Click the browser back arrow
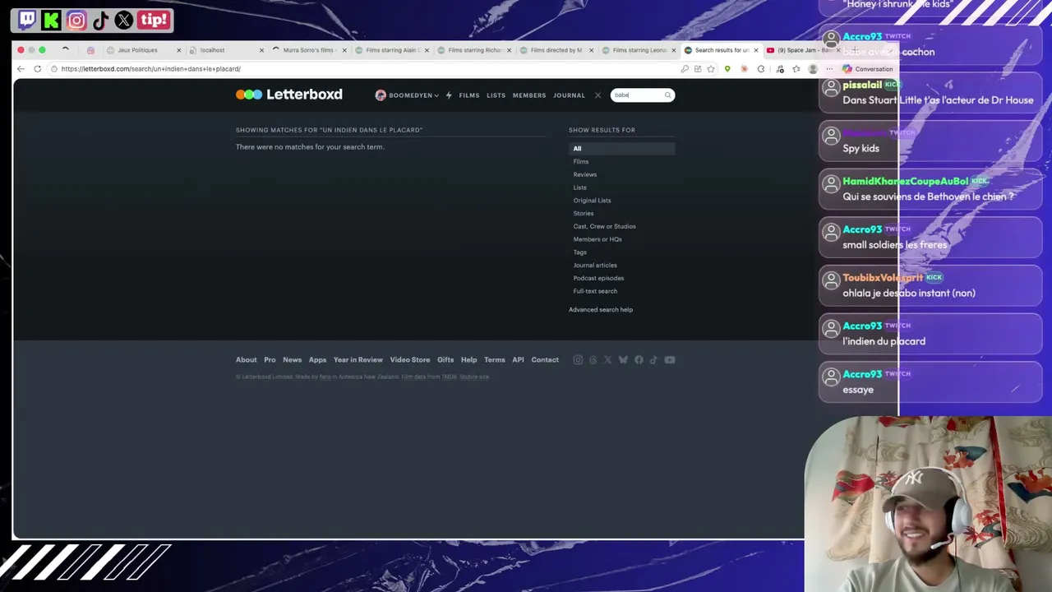 coord(21,69)
